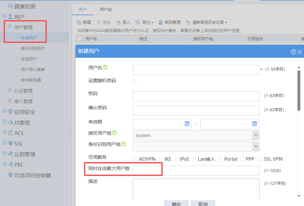Click the 对象组 icon in sidebar
The image size is (304, 206).
tap(11, 122)
